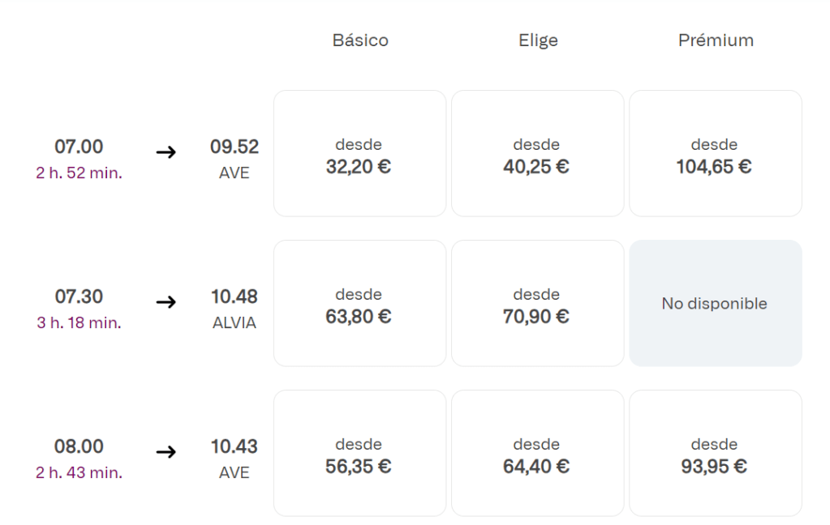830x525 pixels.
Task: Pick the 93,95 € Prémium fare
Action: tap(715, 454)
